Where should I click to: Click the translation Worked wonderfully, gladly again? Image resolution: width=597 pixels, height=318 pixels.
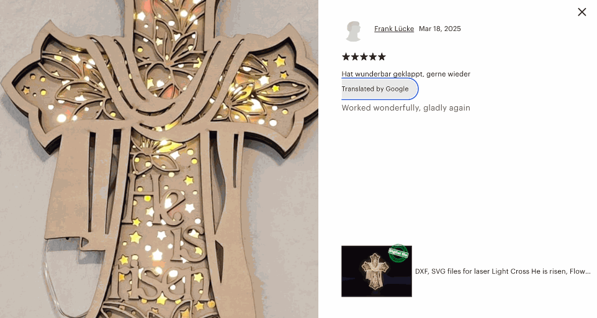(x=406, y=108)
